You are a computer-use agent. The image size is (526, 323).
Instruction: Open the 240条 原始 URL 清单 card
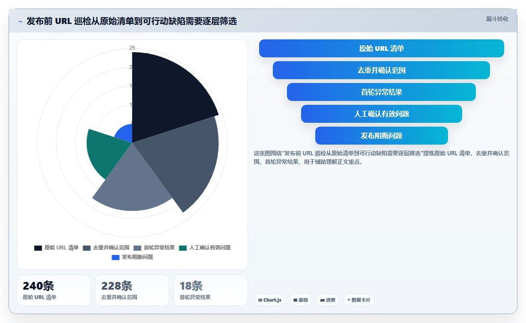[54, 290]
